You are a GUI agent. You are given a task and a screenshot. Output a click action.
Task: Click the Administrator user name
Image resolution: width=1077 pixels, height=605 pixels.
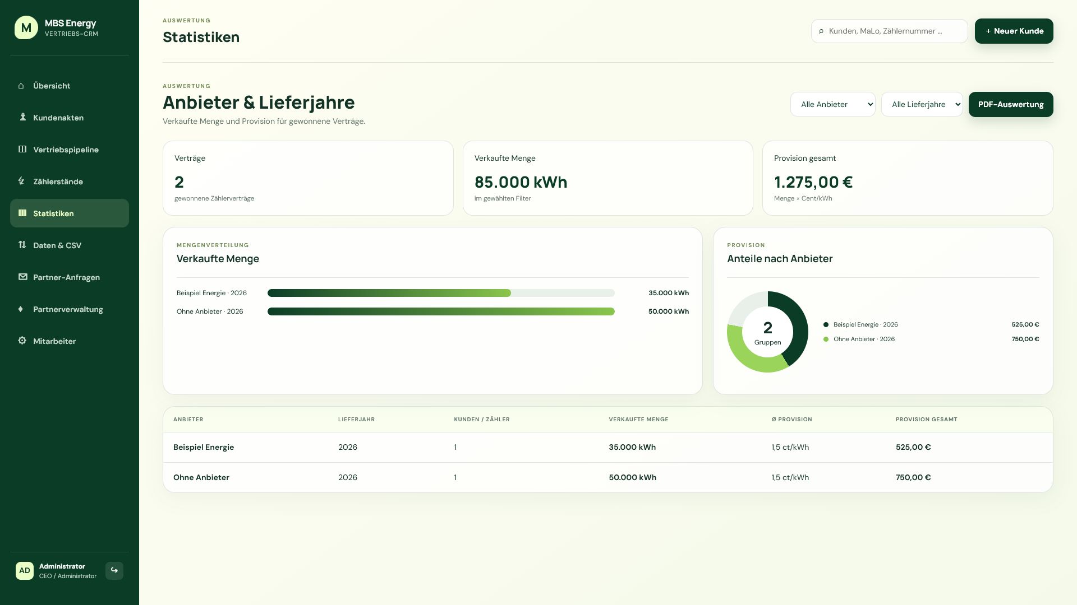coord(62,566)
